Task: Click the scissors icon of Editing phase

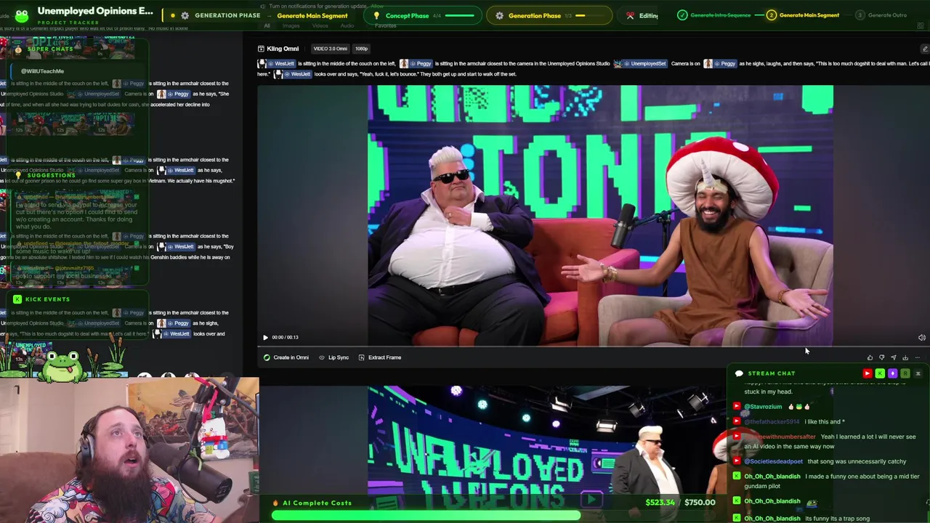Action: [630, 15]
